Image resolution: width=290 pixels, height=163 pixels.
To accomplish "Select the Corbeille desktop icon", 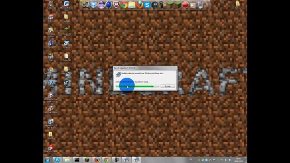I will [51, 5].
